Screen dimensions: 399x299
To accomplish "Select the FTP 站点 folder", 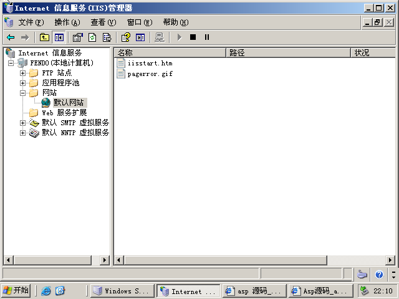I will (57, 73).
